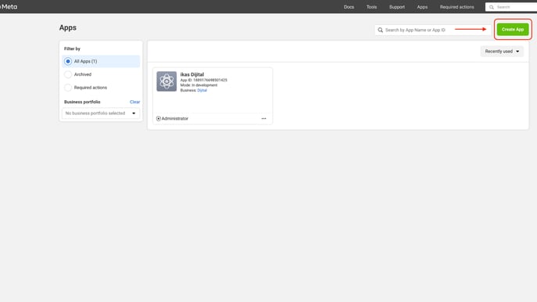The image size is (537, 302).
Task: Click the green Create App button
Action: click(x=513, y=30)
